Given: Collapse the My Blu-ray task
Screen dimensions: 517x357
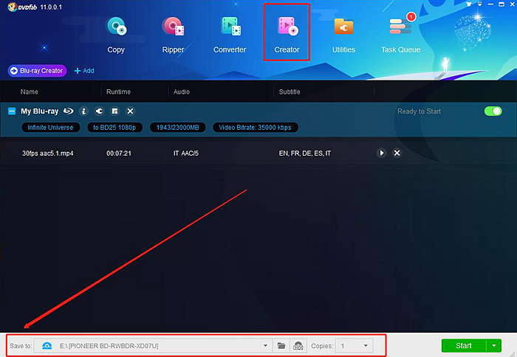Looking at the screenshot, I should (x=12, y=111).
